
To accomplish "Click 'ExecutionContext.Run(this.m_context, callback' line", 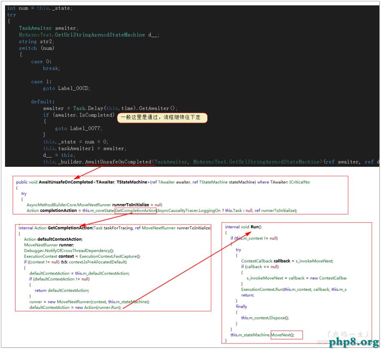I will point(294,290).
